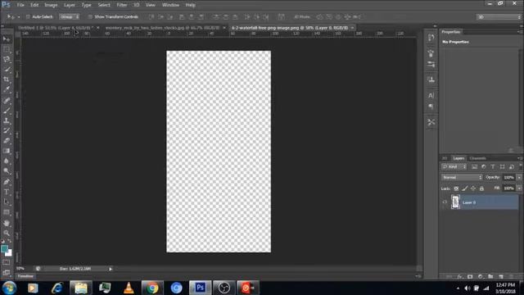Select the Healing Brush tool
The height and width of the screenshot is (295, 524).
click(x=7, y=100)
